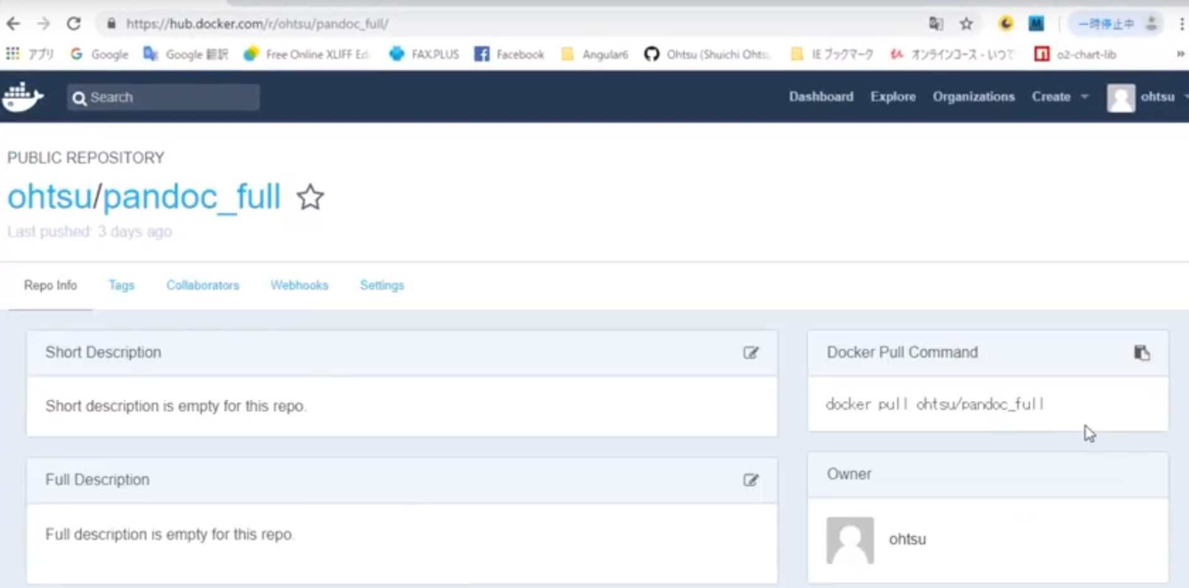The height and width of the screenshot is (588, 1189).
Task: Open the FAX.PLUS bookmark
Action: [424, 54]
